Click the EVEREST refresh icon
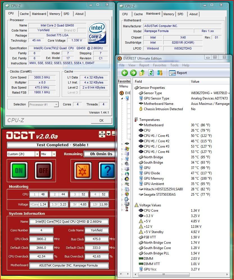The height and width of the screenshot is (280, 234). [151, 73]
